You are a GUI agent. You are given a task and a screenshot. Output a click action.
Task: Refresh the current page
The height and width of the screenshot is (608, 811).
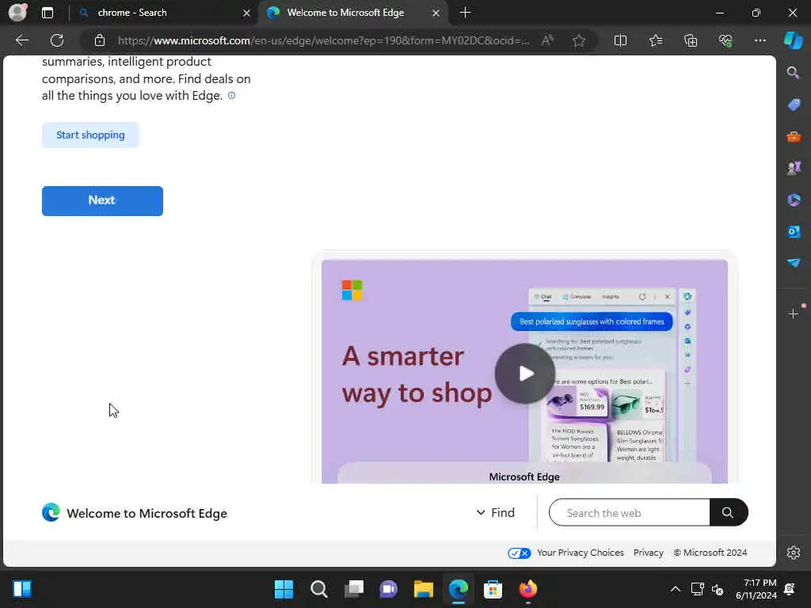[57, 40]
